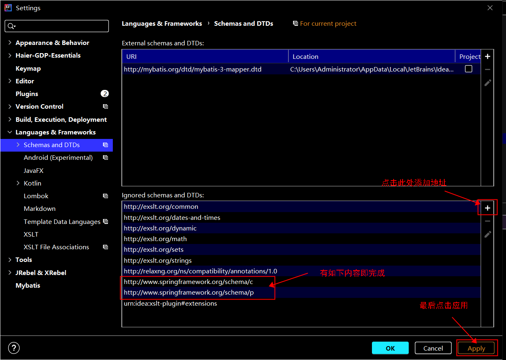Expand Haier-GDP-Essentials section
The height and width of the screenshot is (360, 506).
(x=10, y=55)
